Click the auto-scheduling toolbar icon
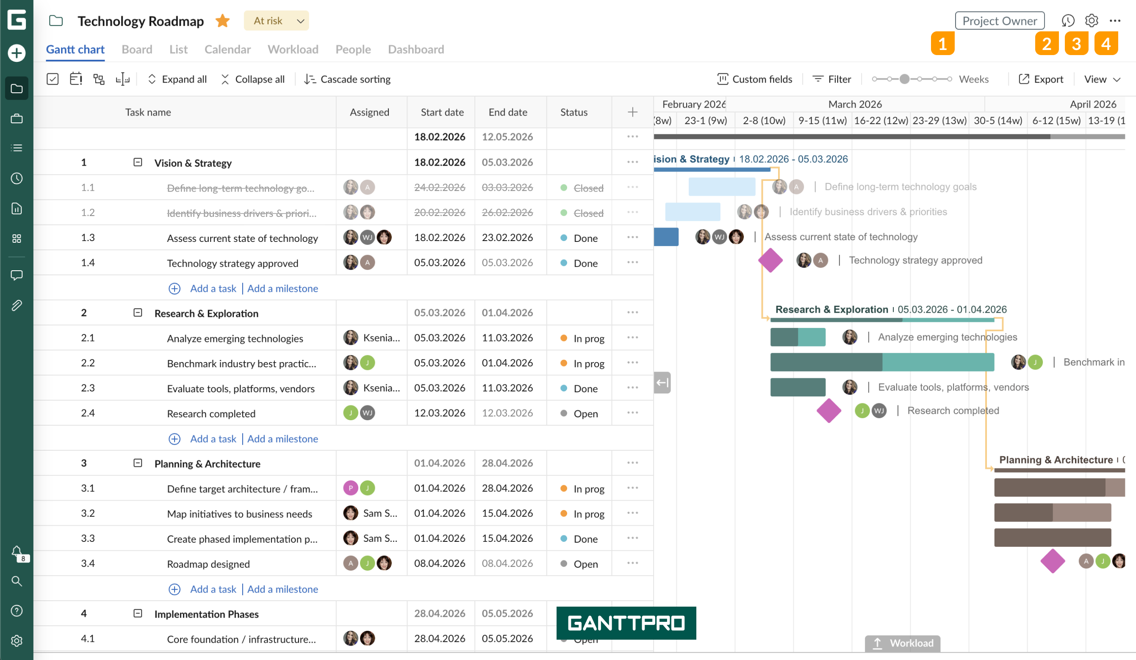 tap(122, 79)
